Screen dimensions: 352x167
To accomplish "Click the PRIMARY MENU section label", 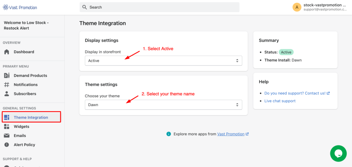I will 16,67.
